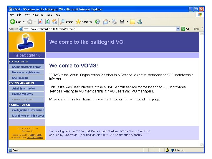Click the CERN link in the footer
Screen dimensions: 212x159
tap(32, 135)
